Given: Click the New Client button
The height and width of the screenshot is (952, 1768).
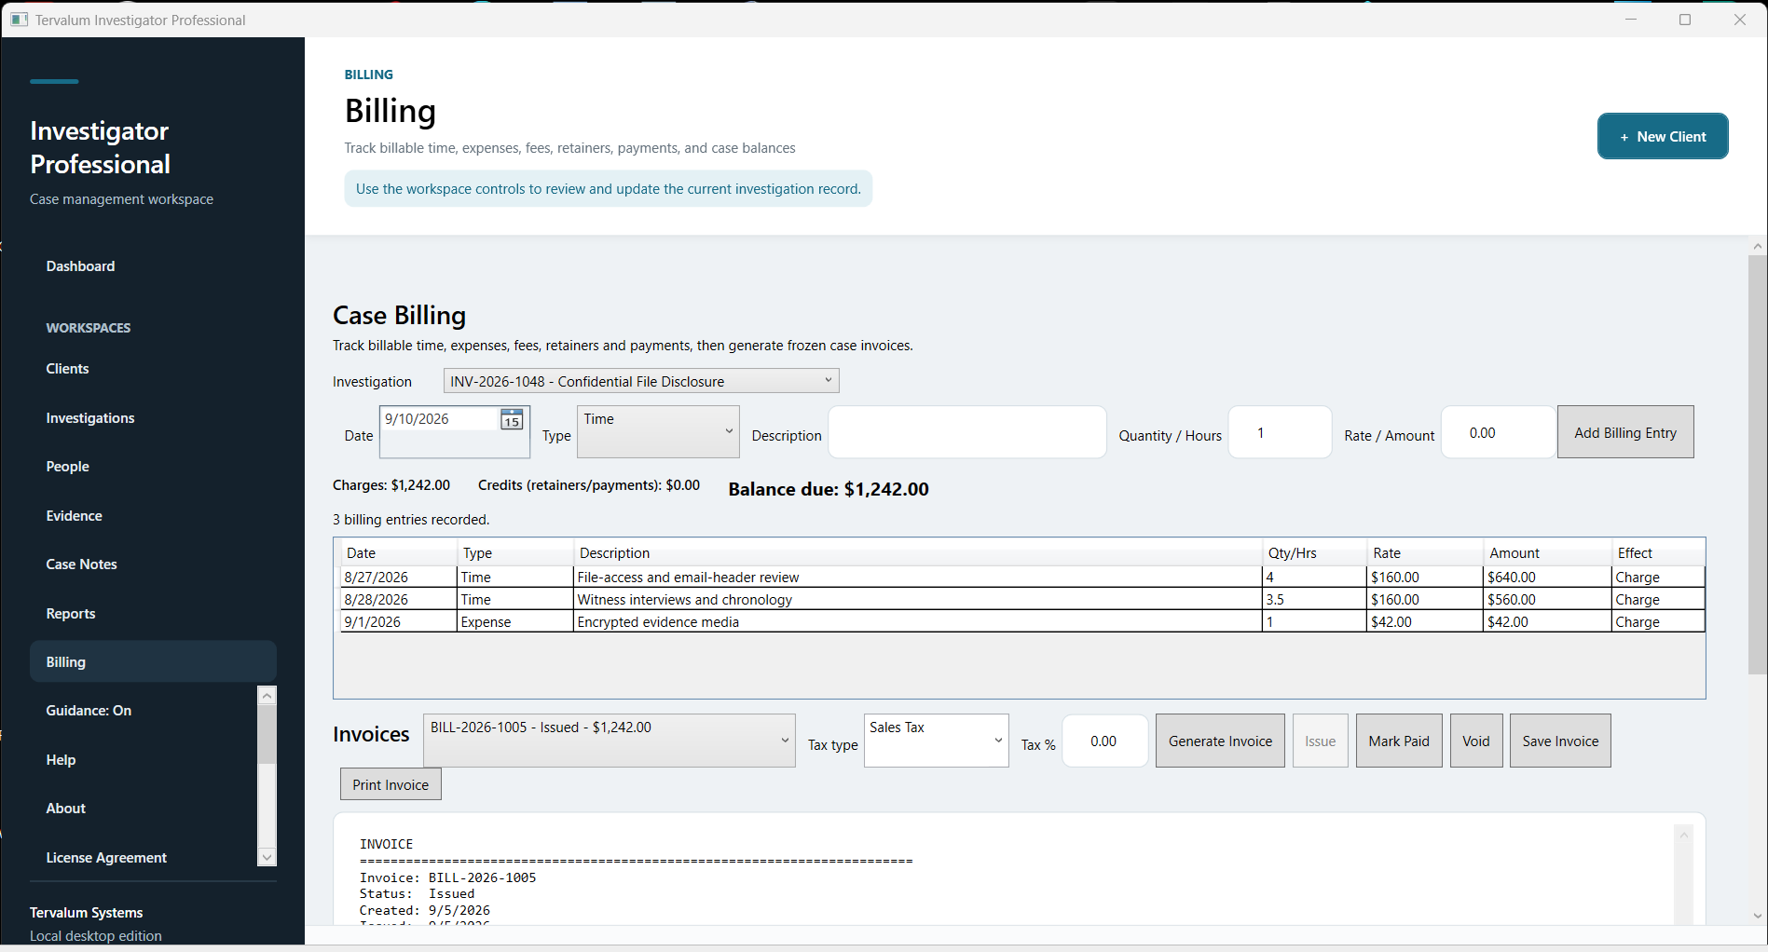Looking at the screenshot, I should pos(1663,136).
